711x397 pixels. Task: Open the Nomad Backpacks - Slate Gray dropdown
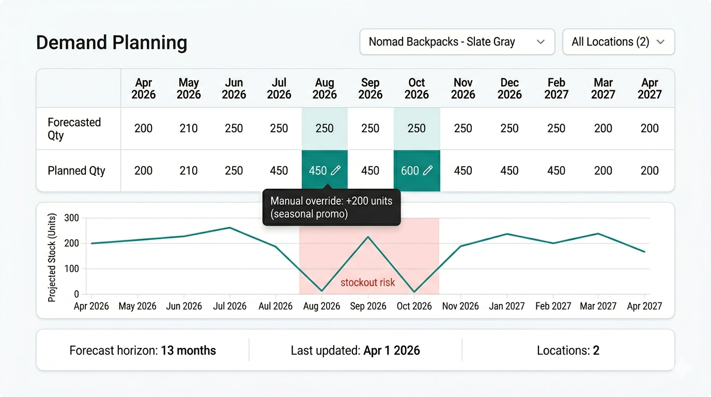[x=457, y=42]
